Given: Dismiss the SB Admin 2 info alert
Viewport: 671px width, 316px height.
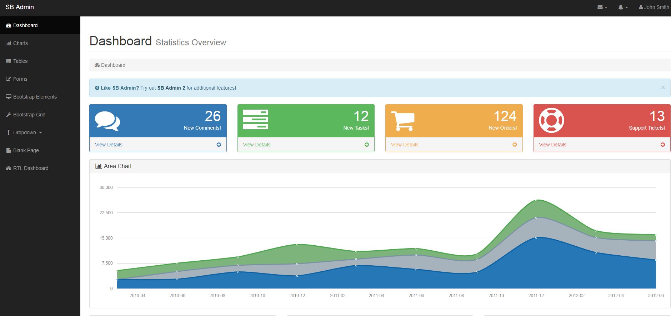Looking at the screenshot, I should (663, 87).
